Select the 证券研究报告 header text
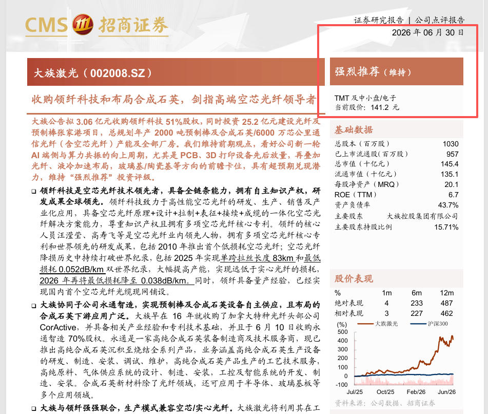The image size is (488, 414). [x=379, y=20]
